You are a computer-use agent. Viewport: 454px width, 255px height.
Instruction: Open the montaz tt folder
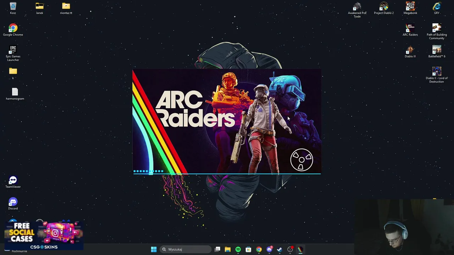(66, 8)
